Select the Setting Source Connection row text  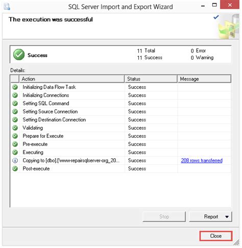coord(50,112)
